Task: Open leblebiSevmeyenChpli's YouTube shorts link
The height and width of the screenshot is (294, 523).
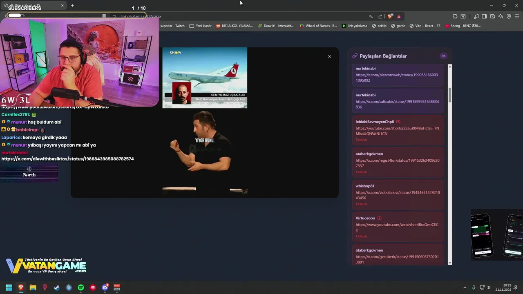Action: click(397, 131)
